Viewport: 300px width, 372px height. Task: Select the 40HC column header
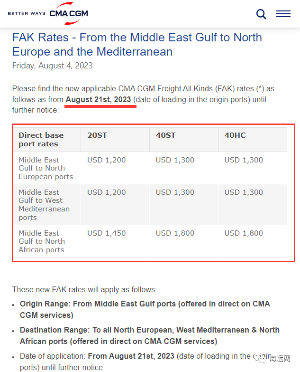pos(235,135)
